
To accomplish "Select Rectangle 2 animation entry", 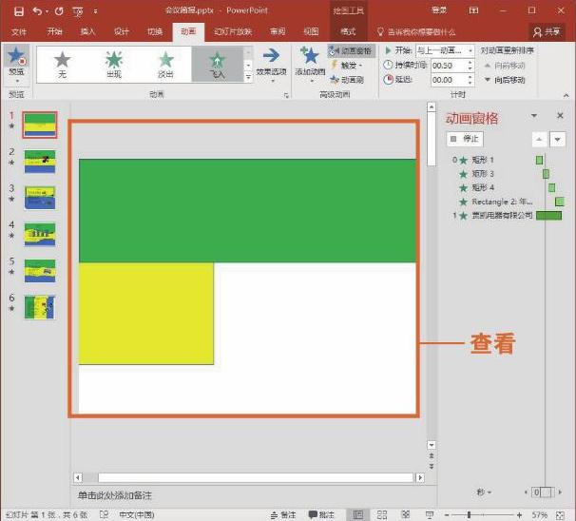I will click(x=507, y=202).
